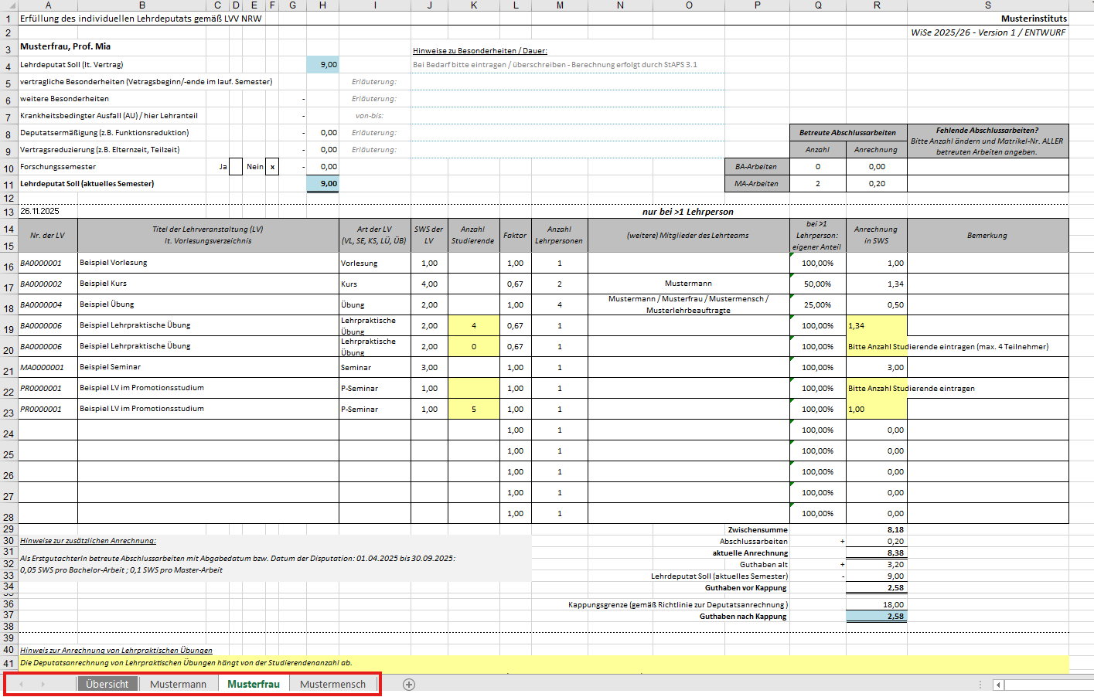Go to the Mustermensch sheet tab
Viewport: 1094px width, 697px height.
pos(332,684)
